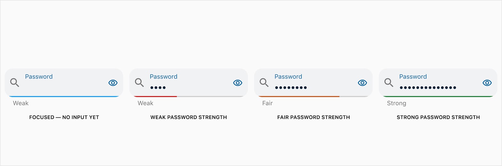Click the STRONG PASSWORD STRENGTH caption
Screen dimensions: 502x166
click(438, 117)
